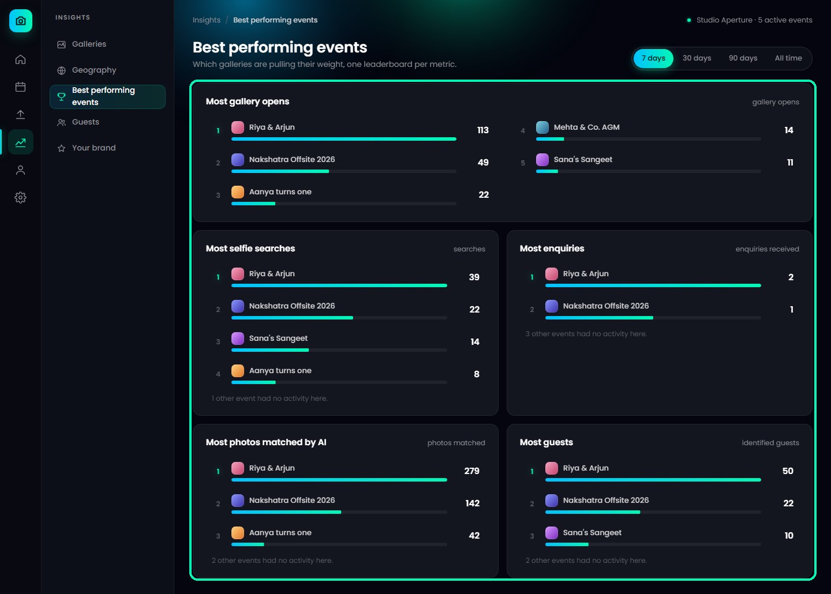Screen dimensions: 831x594
Task: Open the Home icon in rail
Action: [20, 59]
